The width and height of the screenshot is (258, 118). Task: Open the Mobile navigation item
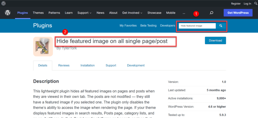(x=171, y=13)
